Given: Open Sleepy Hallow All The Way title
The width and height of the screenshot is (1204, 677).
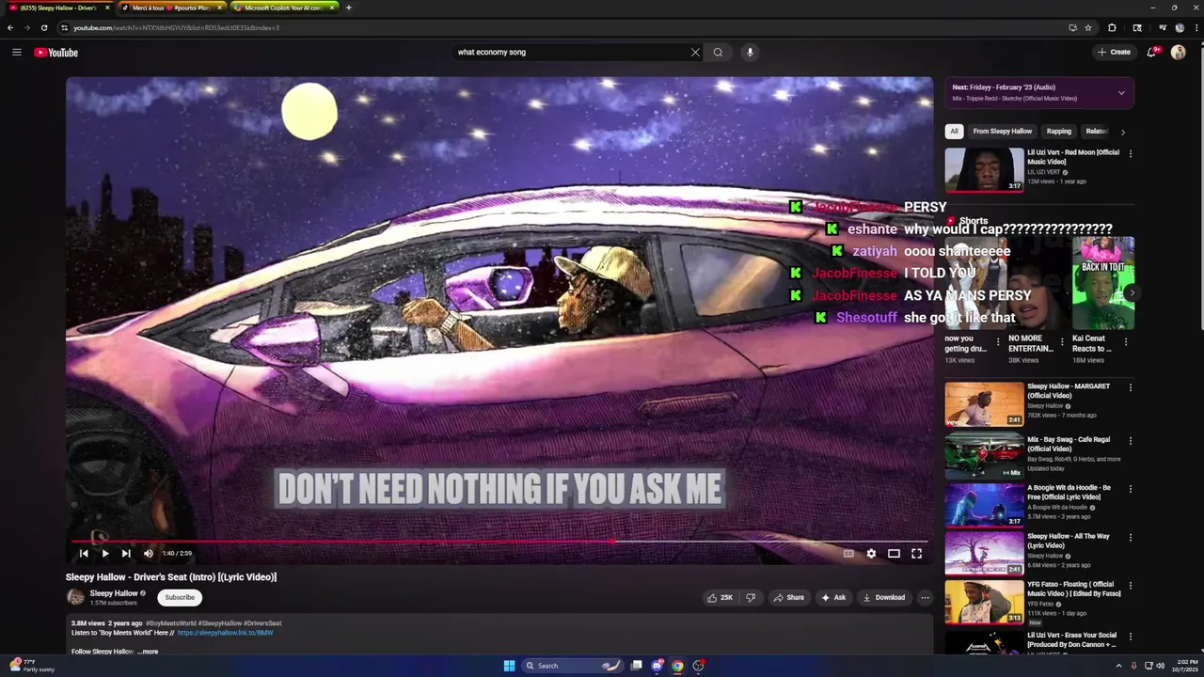Looking at the screenshot, I should tap(1068, 541).
